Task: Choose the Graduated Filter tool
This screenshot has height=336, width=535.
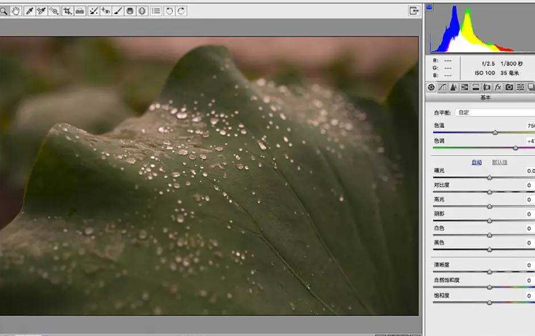Action: [x=130, y=11]
